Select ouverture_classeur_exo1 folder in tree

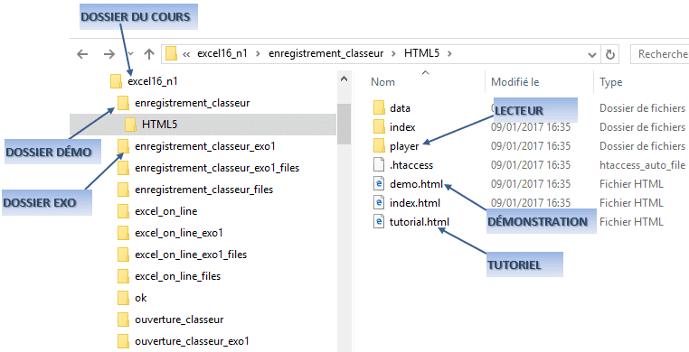(192, 341)
